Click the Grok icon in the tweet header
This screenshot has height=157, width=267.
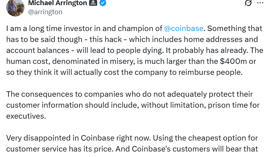point(249,3)
